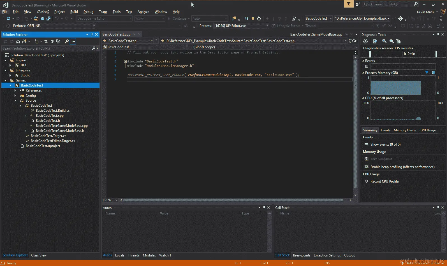
Task: Click the blue triangle GC marker legend
Action: tap(427, 73)
